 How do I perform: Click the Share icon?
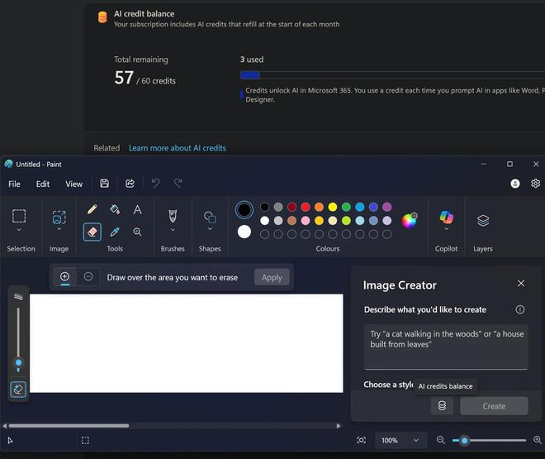(x=130, y=184)
